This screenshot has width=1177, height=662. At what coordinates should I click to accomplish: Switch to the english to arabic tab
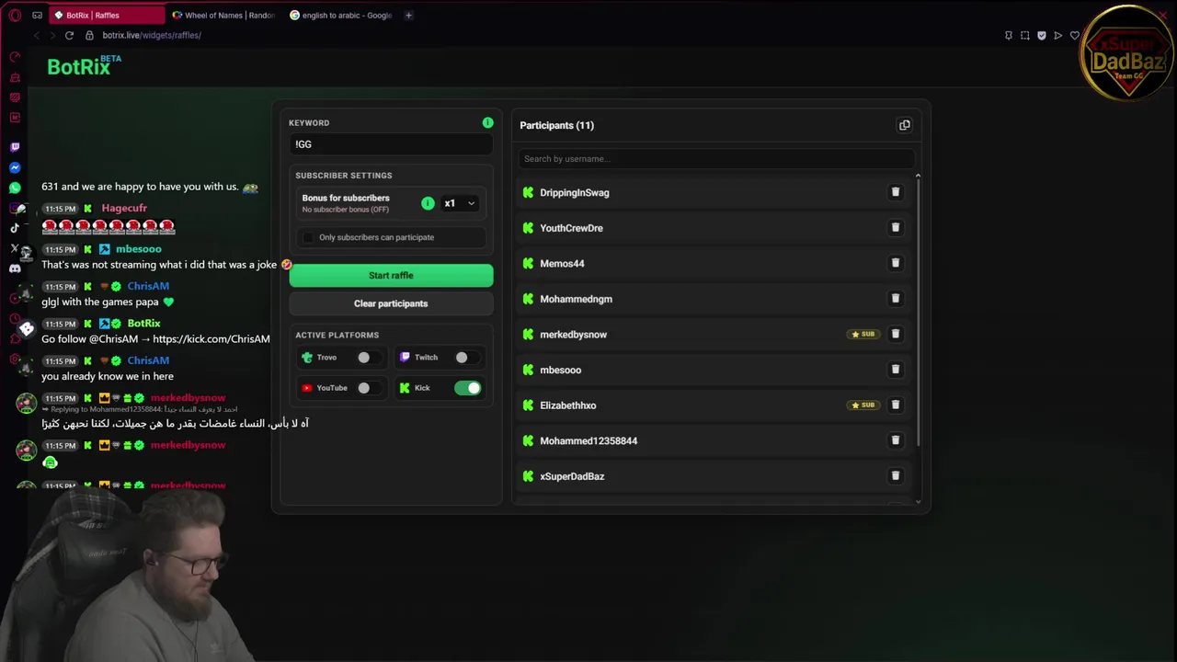340,15
